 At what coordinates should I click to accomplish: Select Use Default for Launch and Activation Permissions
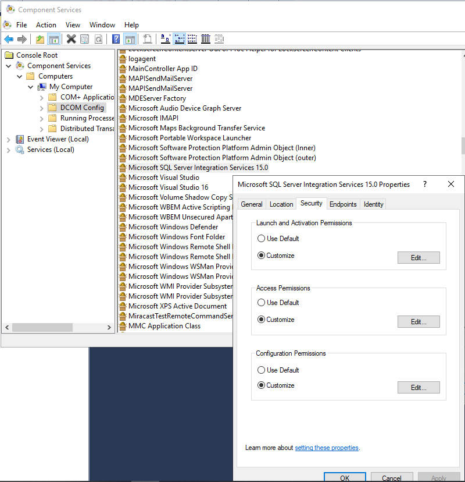point(261,239)
